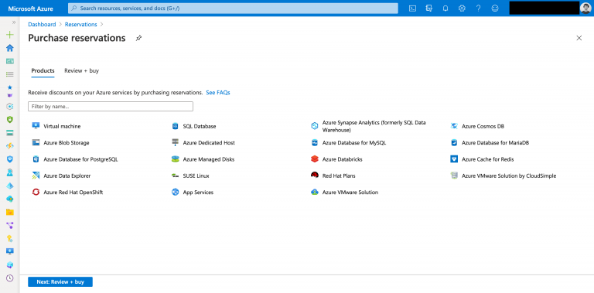
Task: Click the Microsoft Azure logo text
Action: pyautogui.click(x=31, y=9)
